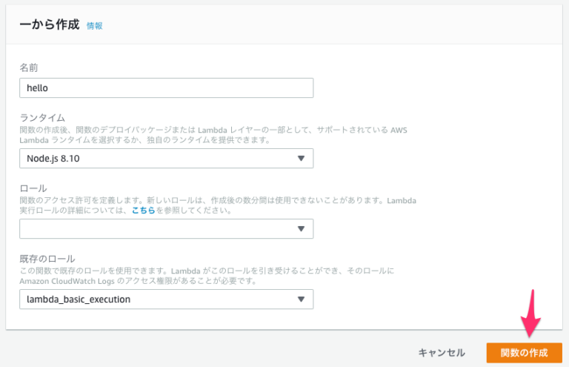569x367 pixels.
Task: Click the arrow icon on lambda_basic_execution selector
Action: (301, 299)
